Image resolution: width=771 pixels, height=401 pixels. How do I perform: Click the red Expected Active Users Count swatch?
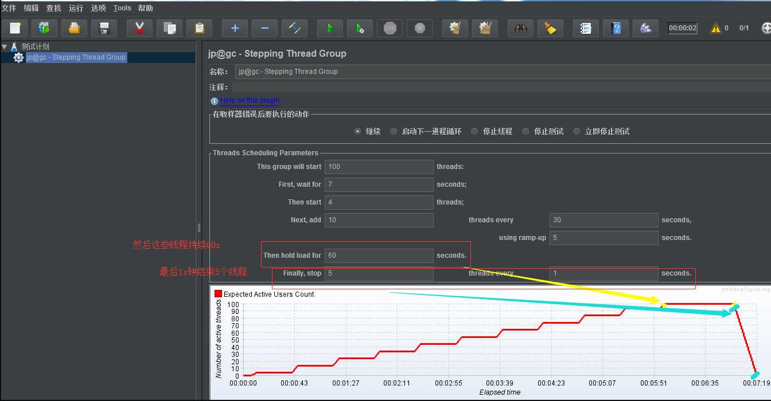[218, 294]
